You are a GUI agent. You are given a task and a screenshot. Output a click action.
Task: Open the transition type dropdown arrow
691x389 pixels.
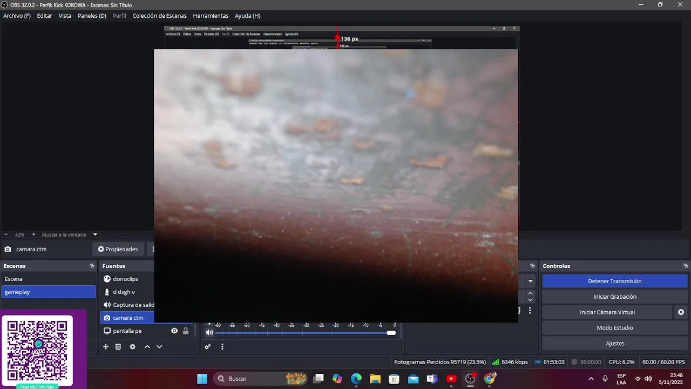click(x=530, y=281)
